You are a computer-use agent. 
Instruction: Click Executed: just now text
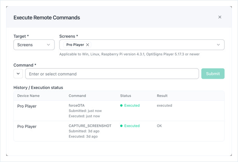click(84, 116)
